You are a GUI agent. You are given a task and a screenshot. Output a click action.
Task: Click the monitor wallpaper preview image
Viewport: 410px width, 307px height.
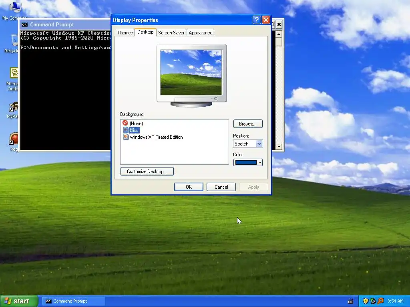191,72
